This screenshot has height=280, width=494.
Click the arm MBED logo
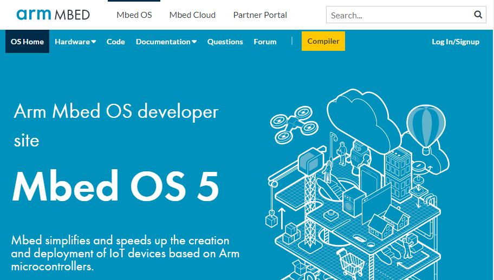pos(53,15)
